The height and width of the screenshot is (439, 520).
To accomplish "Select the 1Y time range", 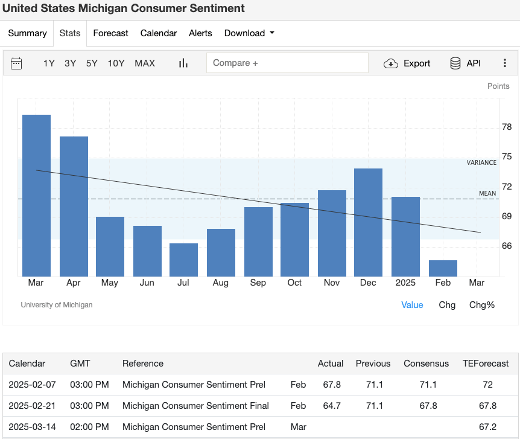I will pyautogui.click(x=49, y=63).
